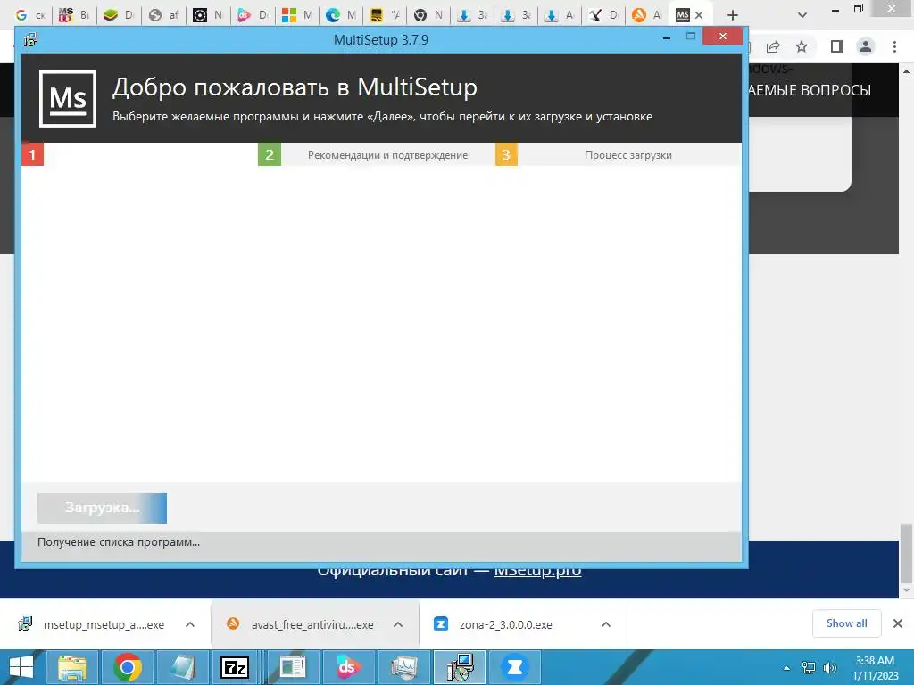This screenshot has width=914, height=685.
Task: Toggle Chrome side panel icon
Action: click(837, 46)
